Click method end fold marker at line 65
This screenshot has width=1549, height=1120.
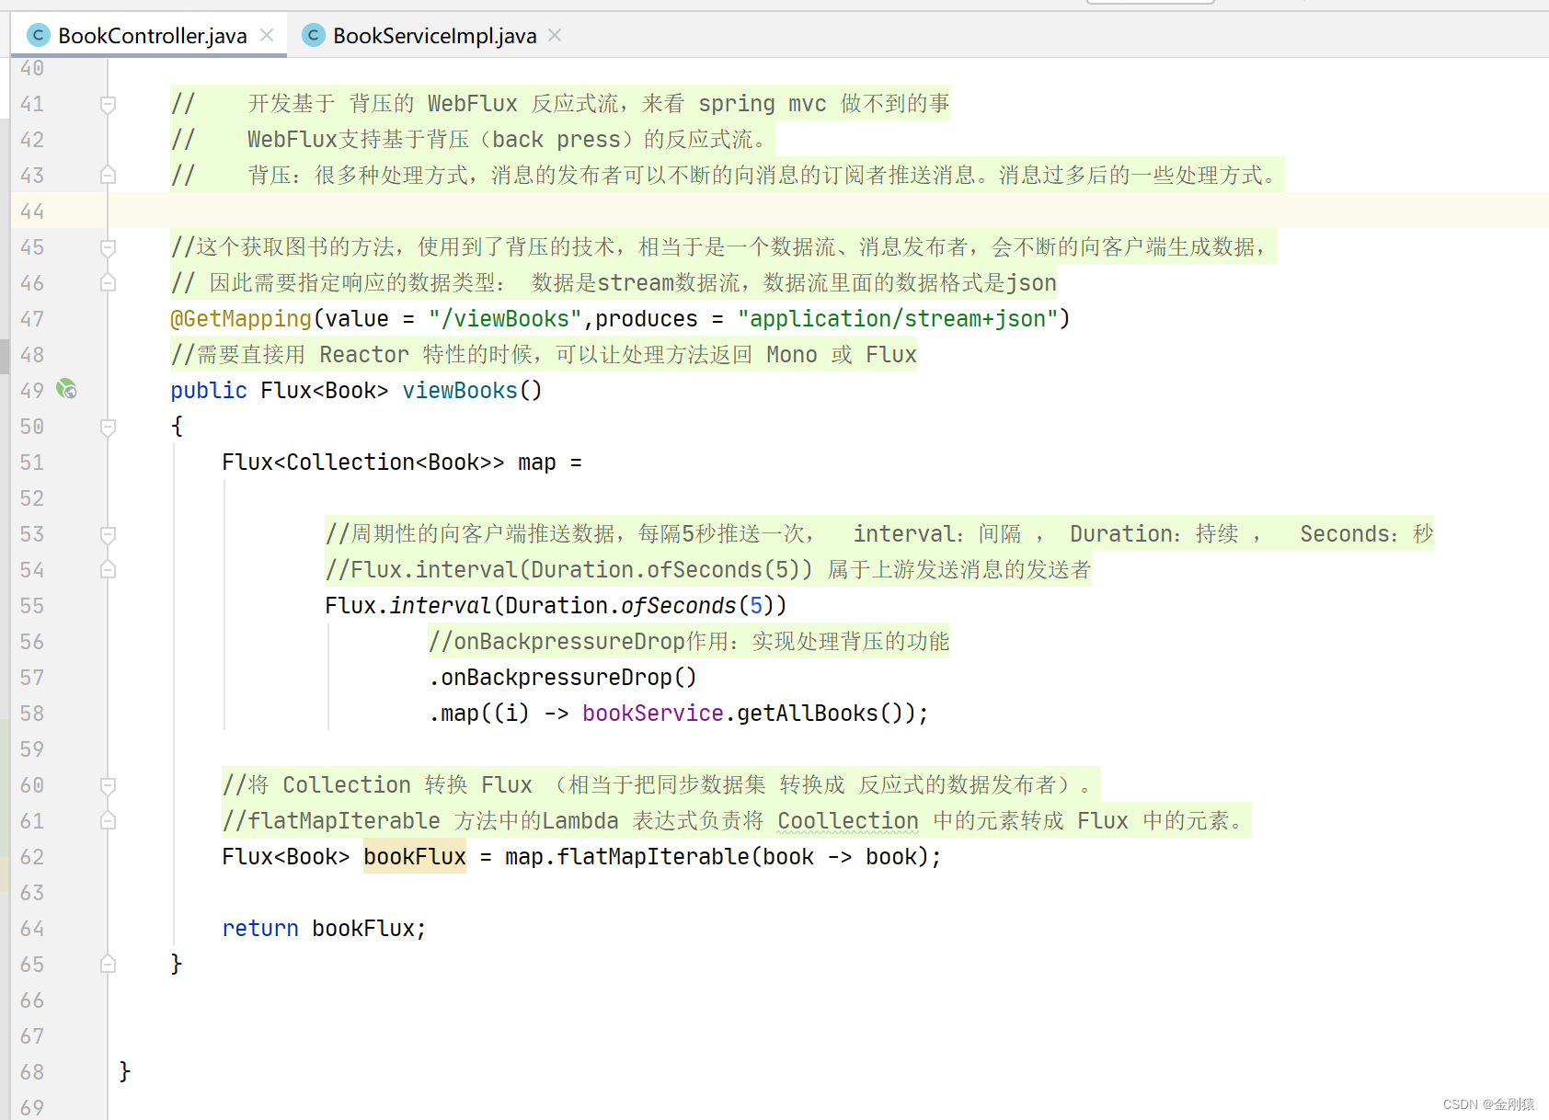[108, 964]
